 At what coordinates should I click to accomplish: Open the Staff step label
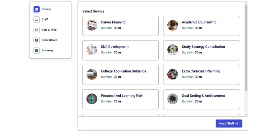pos(45,19)
